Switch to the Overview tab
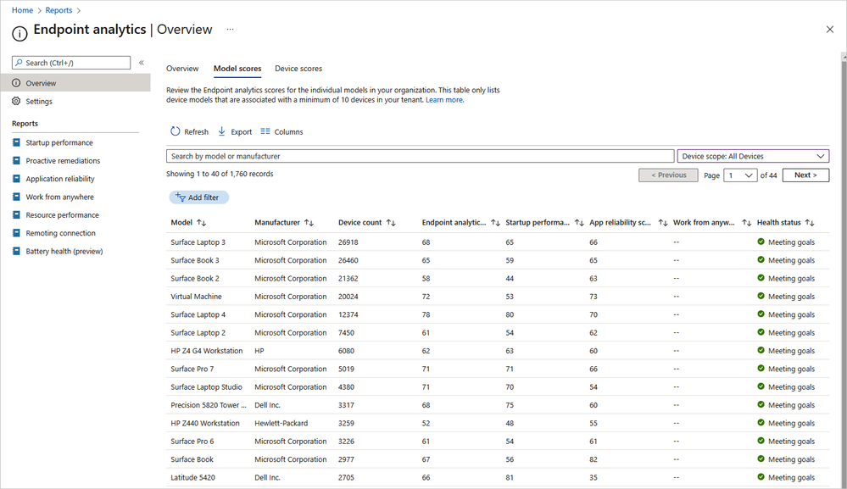 (x=182, y=69)
